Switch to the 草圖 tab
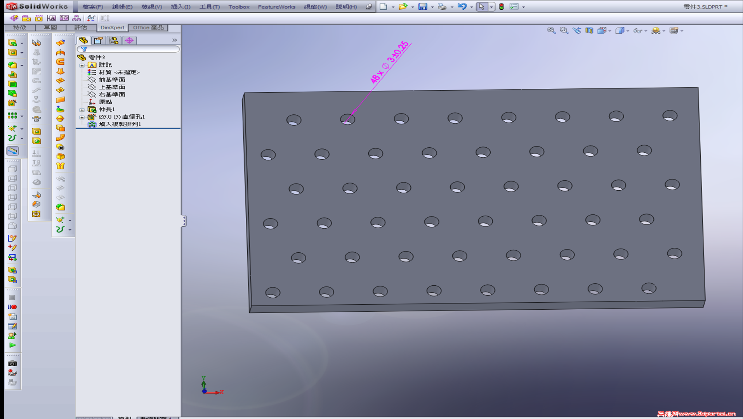 50,28
